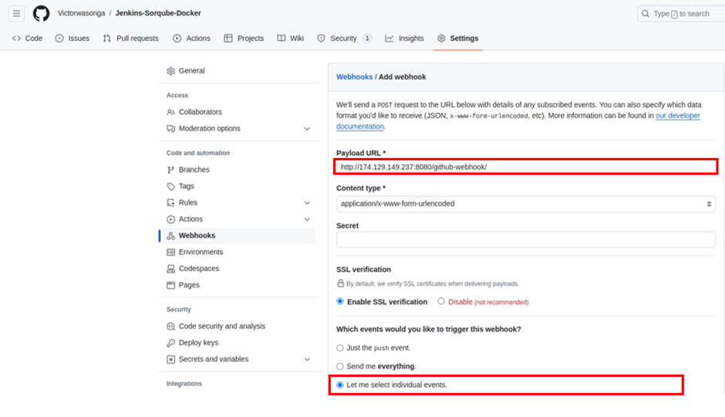The height and width of the screenshot is (417, 725).
Task: Select Disable SSL verification radio button
Action: coord(441,301)
